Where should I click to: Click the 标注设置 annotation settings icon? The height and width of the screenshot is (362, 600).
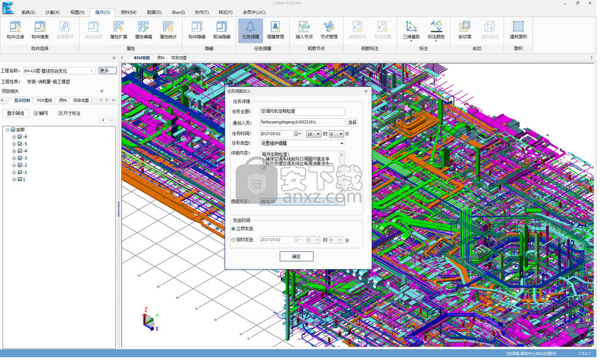(383, 30)
